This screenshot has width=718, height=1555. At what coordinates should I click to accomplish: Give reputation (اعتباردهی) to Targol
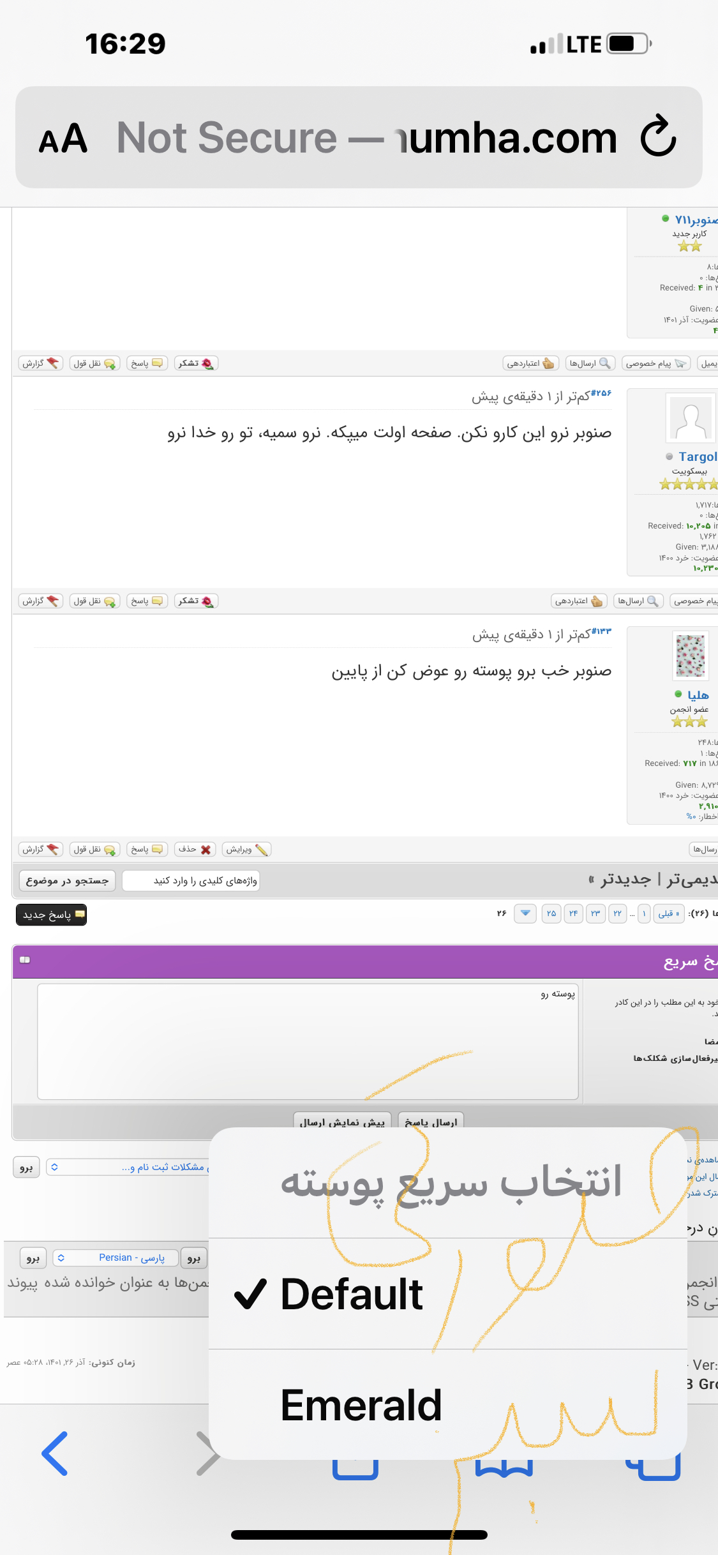click(579, 601)
